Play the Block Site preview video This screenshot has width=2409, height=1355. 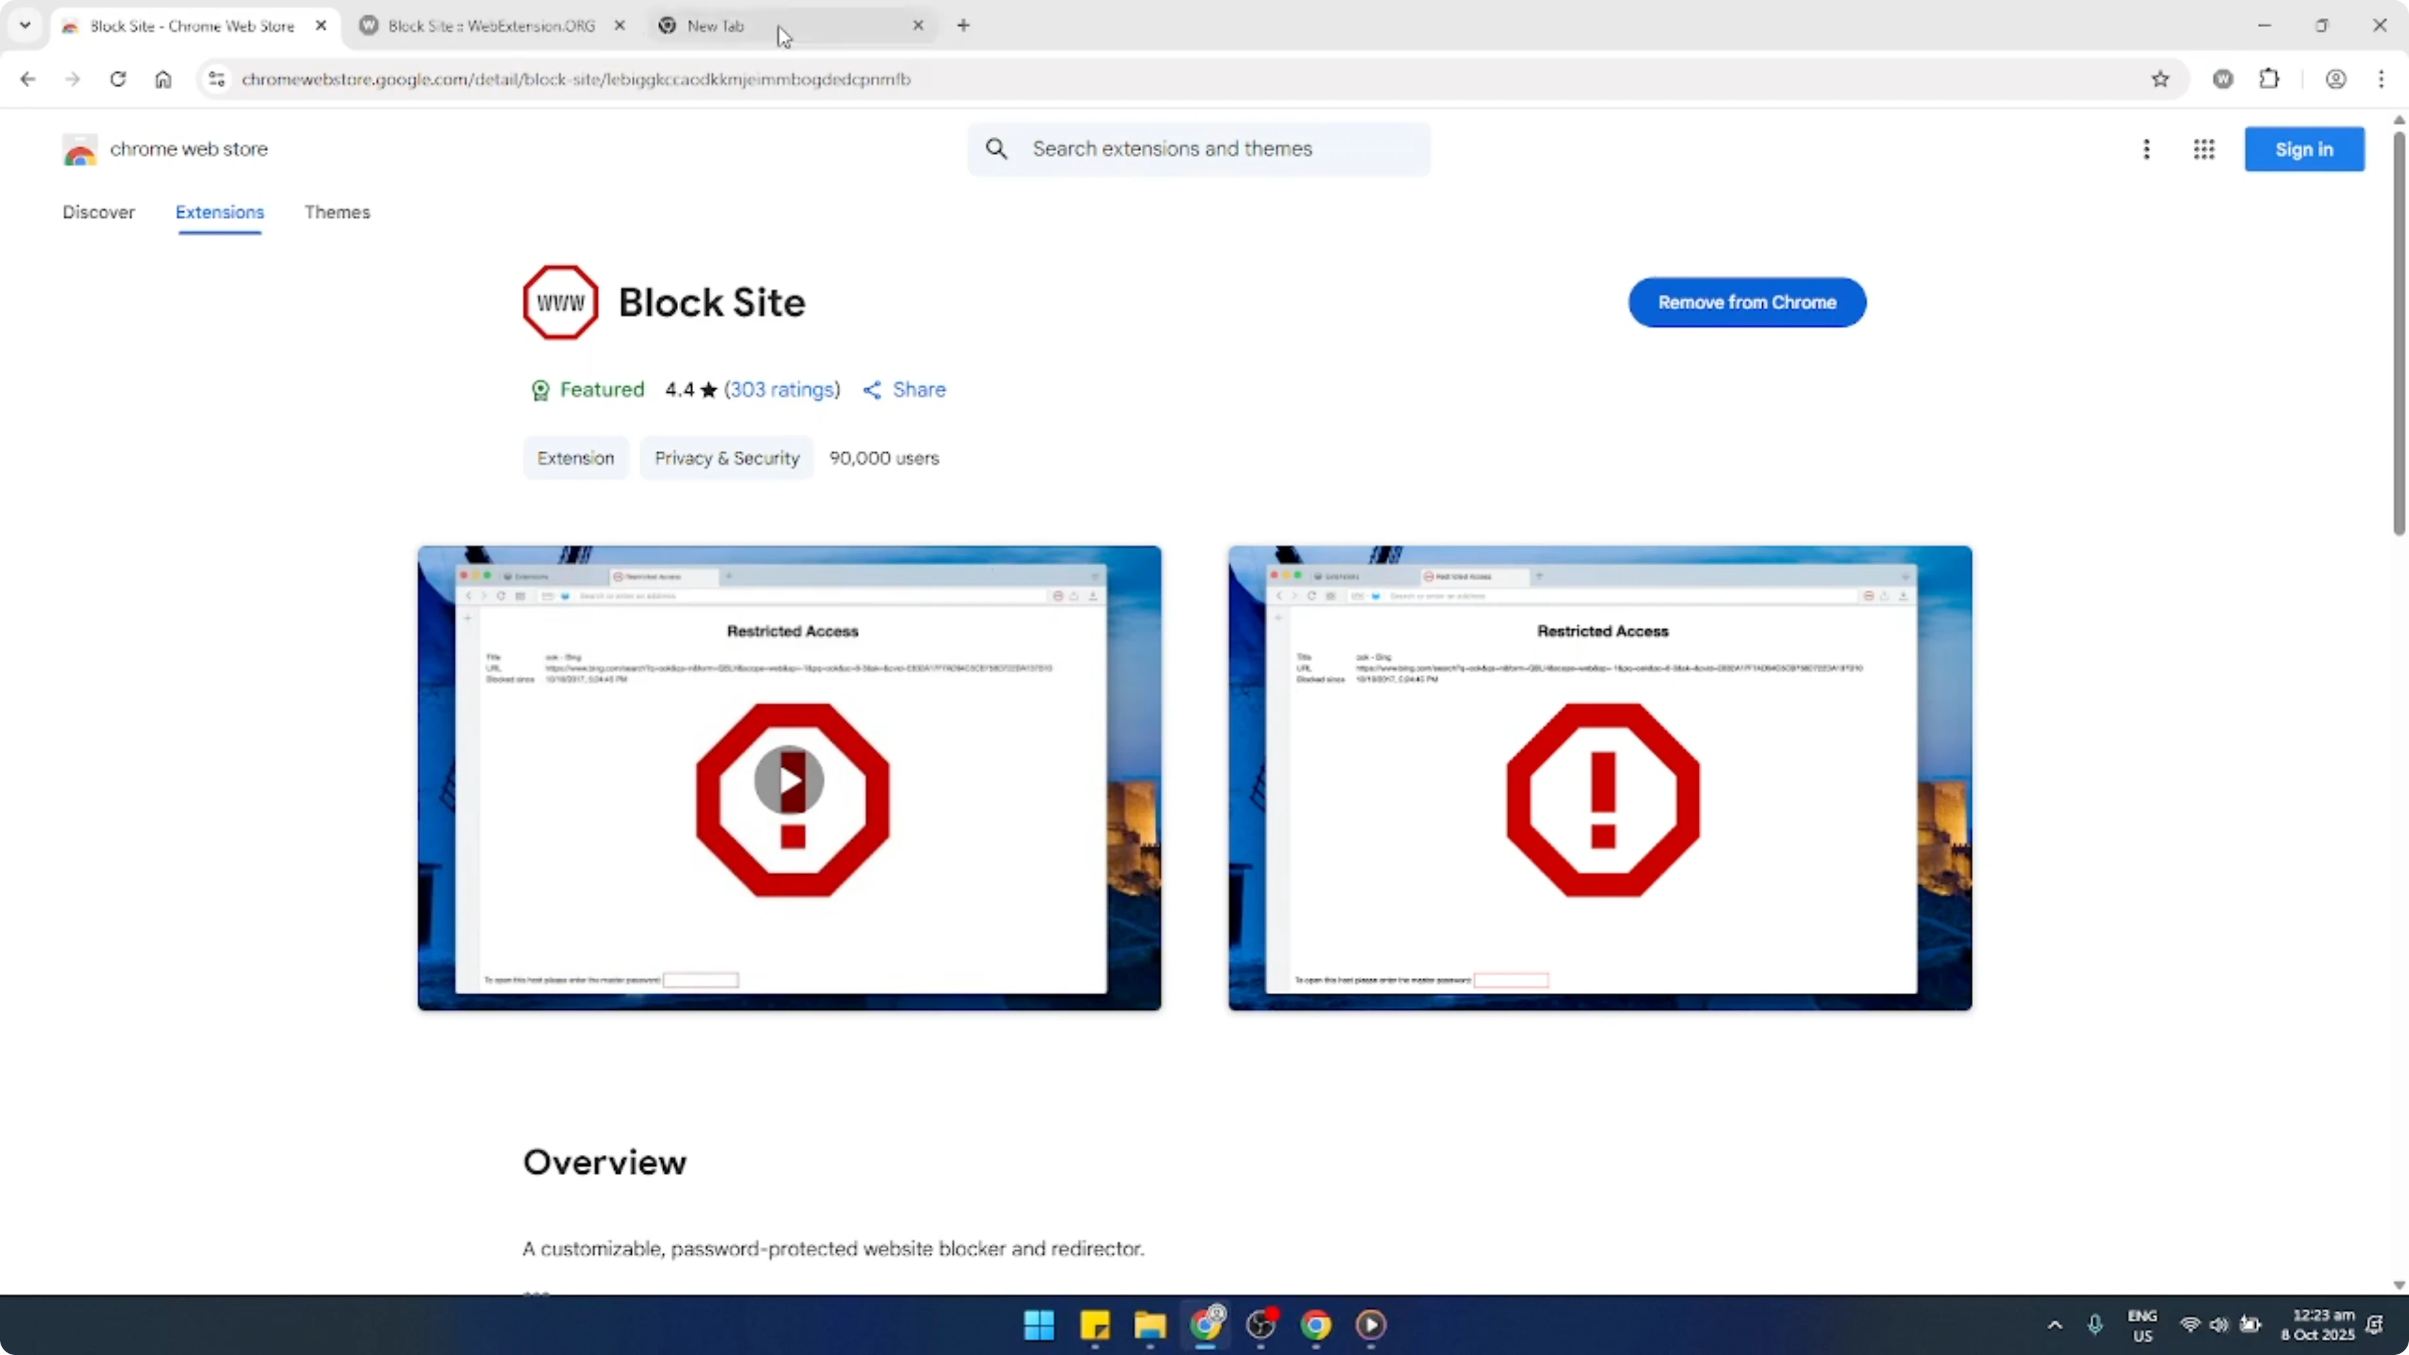coord(789,779)
